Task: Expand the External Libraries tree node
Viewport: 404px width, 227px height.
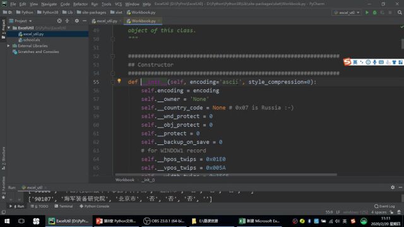Action: coord(8,46)
